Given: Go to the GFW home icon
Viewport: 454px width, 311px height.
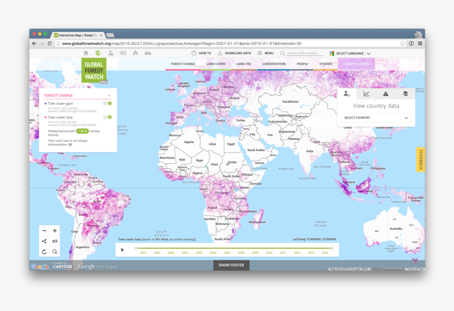Looking at the screenshot, I should 86,53.
